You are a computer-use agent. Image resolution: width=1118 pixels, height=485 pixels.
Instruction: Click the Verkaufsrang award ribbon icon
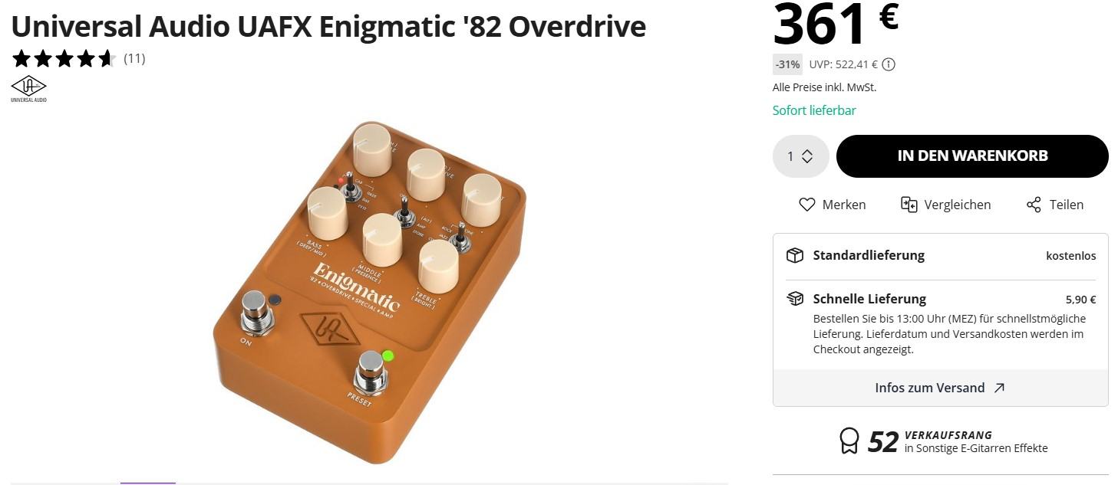pos(849,441)
